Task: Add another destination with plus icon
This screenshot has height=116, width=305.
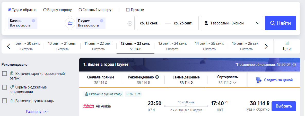Action: [x=130, y=23]
